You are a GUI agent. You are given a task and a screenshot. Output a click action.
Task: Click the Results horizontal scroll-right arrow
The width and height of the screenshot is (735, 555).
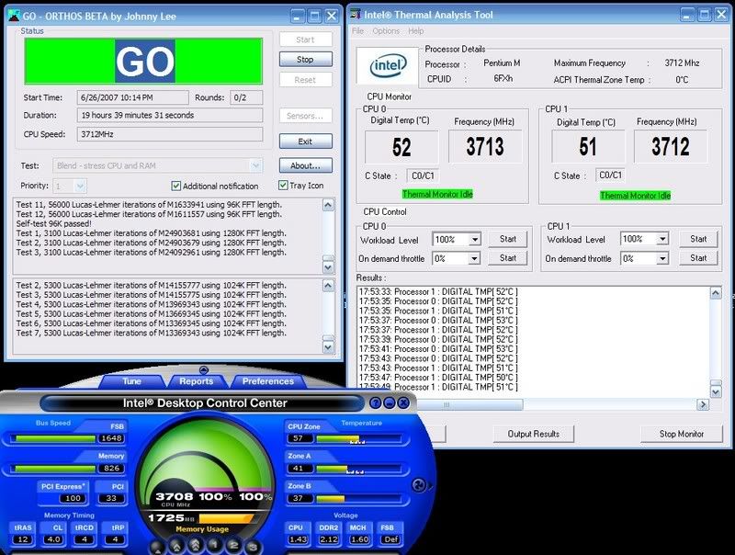pyautogui.click(x=703, y=404)
